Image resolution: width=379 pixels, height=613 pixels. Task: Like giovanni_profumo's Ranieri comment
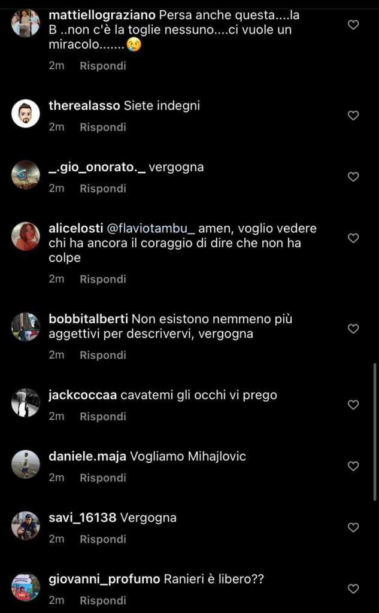tap(353, 589)
